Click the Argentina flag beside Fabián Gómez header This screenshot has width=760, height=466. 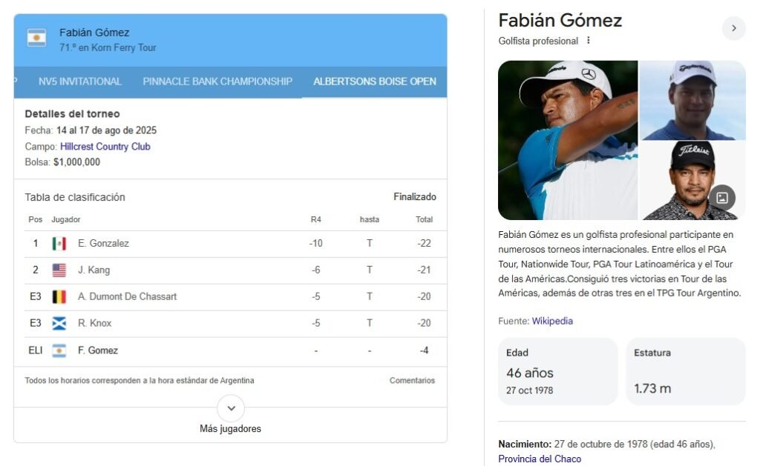pyautogui.click(x=36, y=38)
